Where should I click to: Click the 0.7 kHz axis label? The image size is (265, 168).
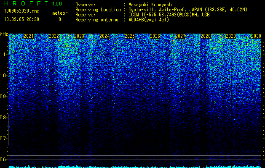[3, 139]
